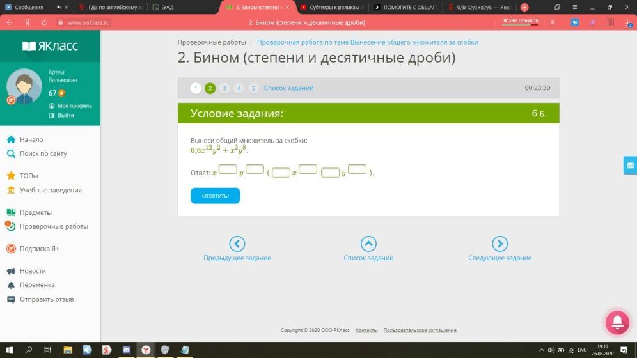Go to the previous task arrow
The image size is (637, 358).
[x=237, y=244]
